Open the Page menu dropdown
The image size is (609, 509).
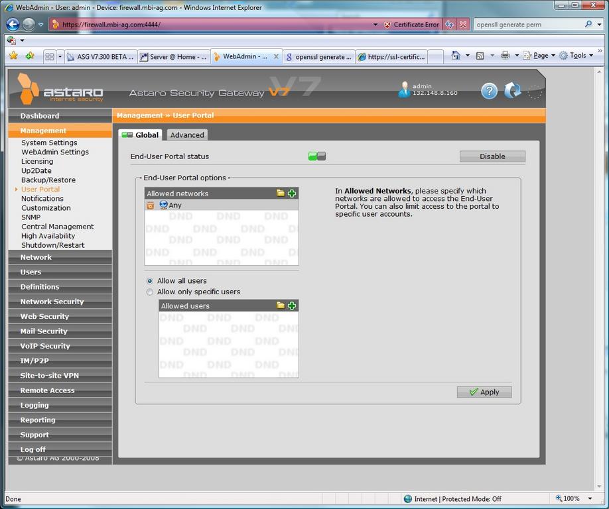[x=539, y=56]
